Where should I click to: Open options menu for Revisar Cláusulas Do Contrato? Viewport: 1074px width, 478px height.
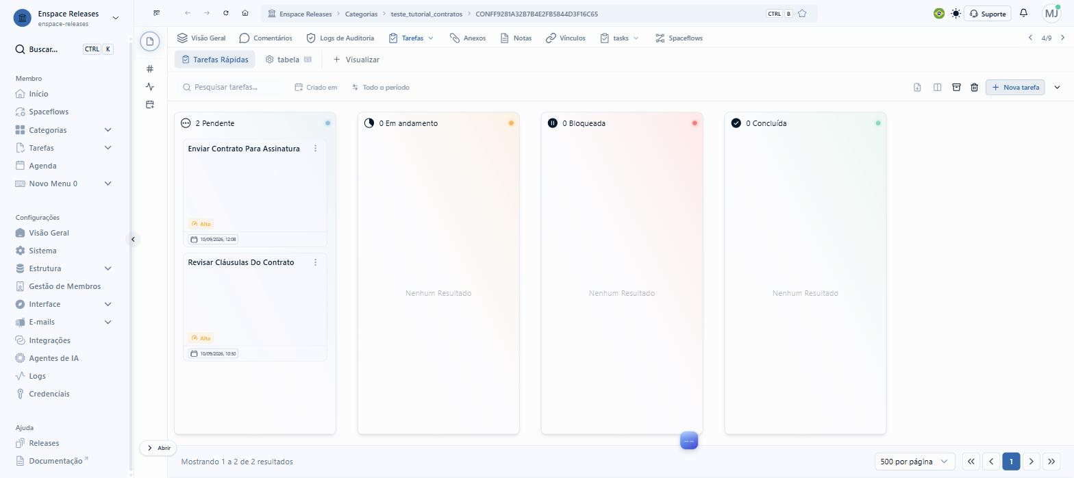(x=315, y=262)
